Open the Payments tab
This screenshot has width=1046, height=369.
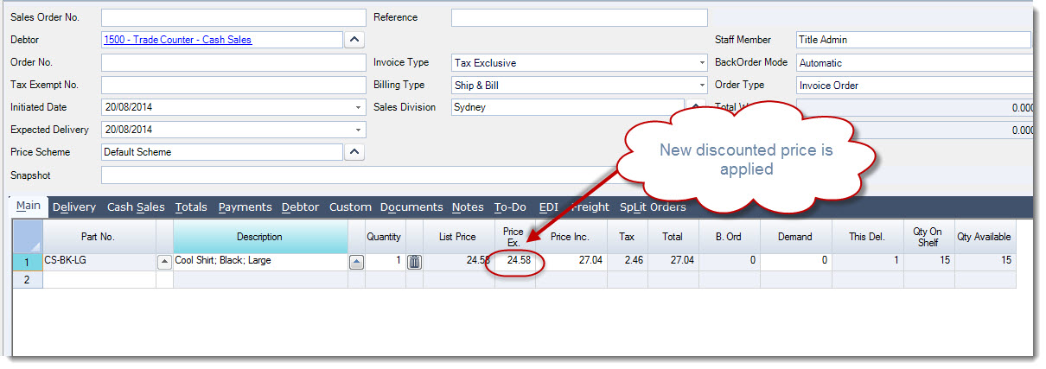coord(245,207)
